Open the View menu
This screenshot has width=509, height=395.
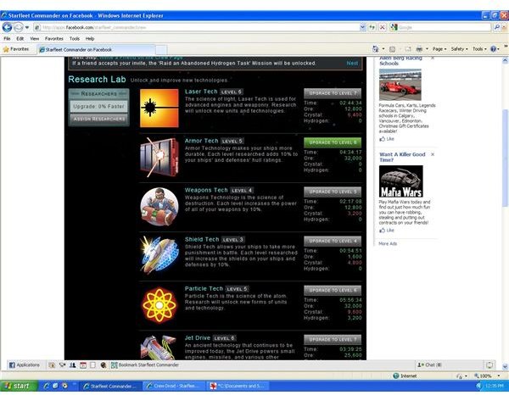35,39
